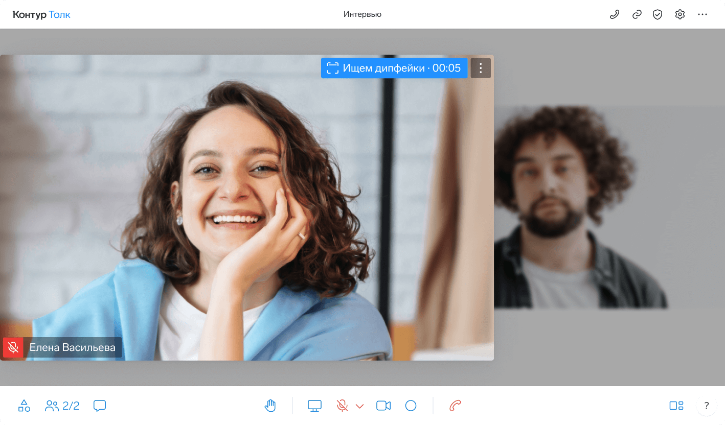This screenshot has width=725, height=425.
Task: End call with red handset icon
Action: coord(455,406)
